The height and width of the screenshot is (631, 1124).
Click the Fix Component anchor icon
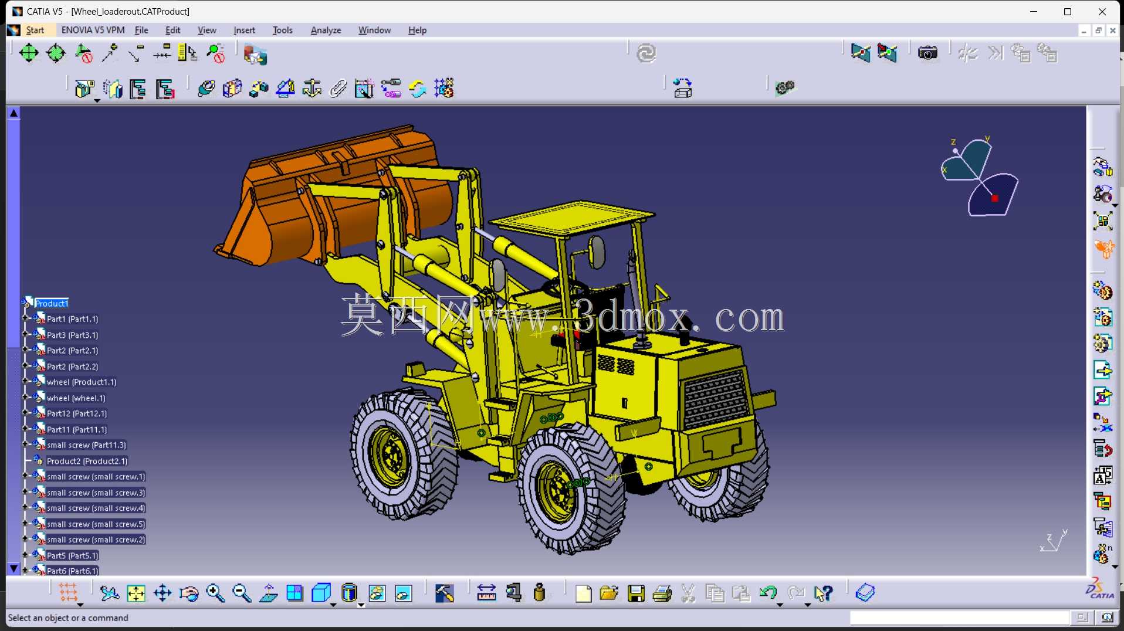coord(312,89)
